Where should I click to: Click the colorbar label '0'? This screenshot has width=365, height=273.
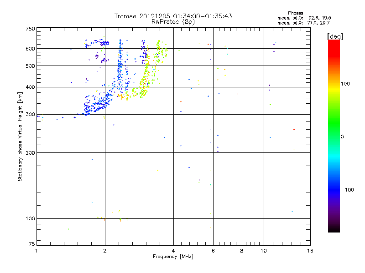pyautogui.click(x=342, y=137)
